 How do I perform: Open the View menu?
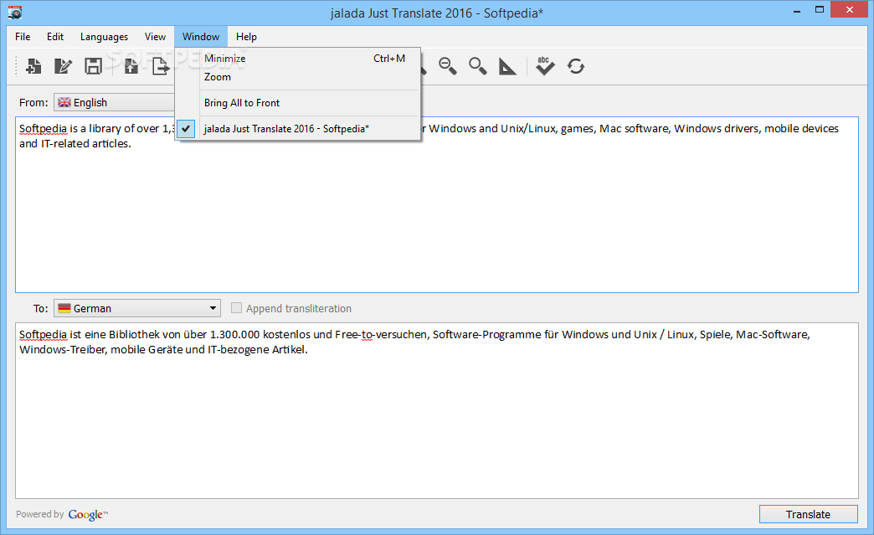tap(155, 37)
